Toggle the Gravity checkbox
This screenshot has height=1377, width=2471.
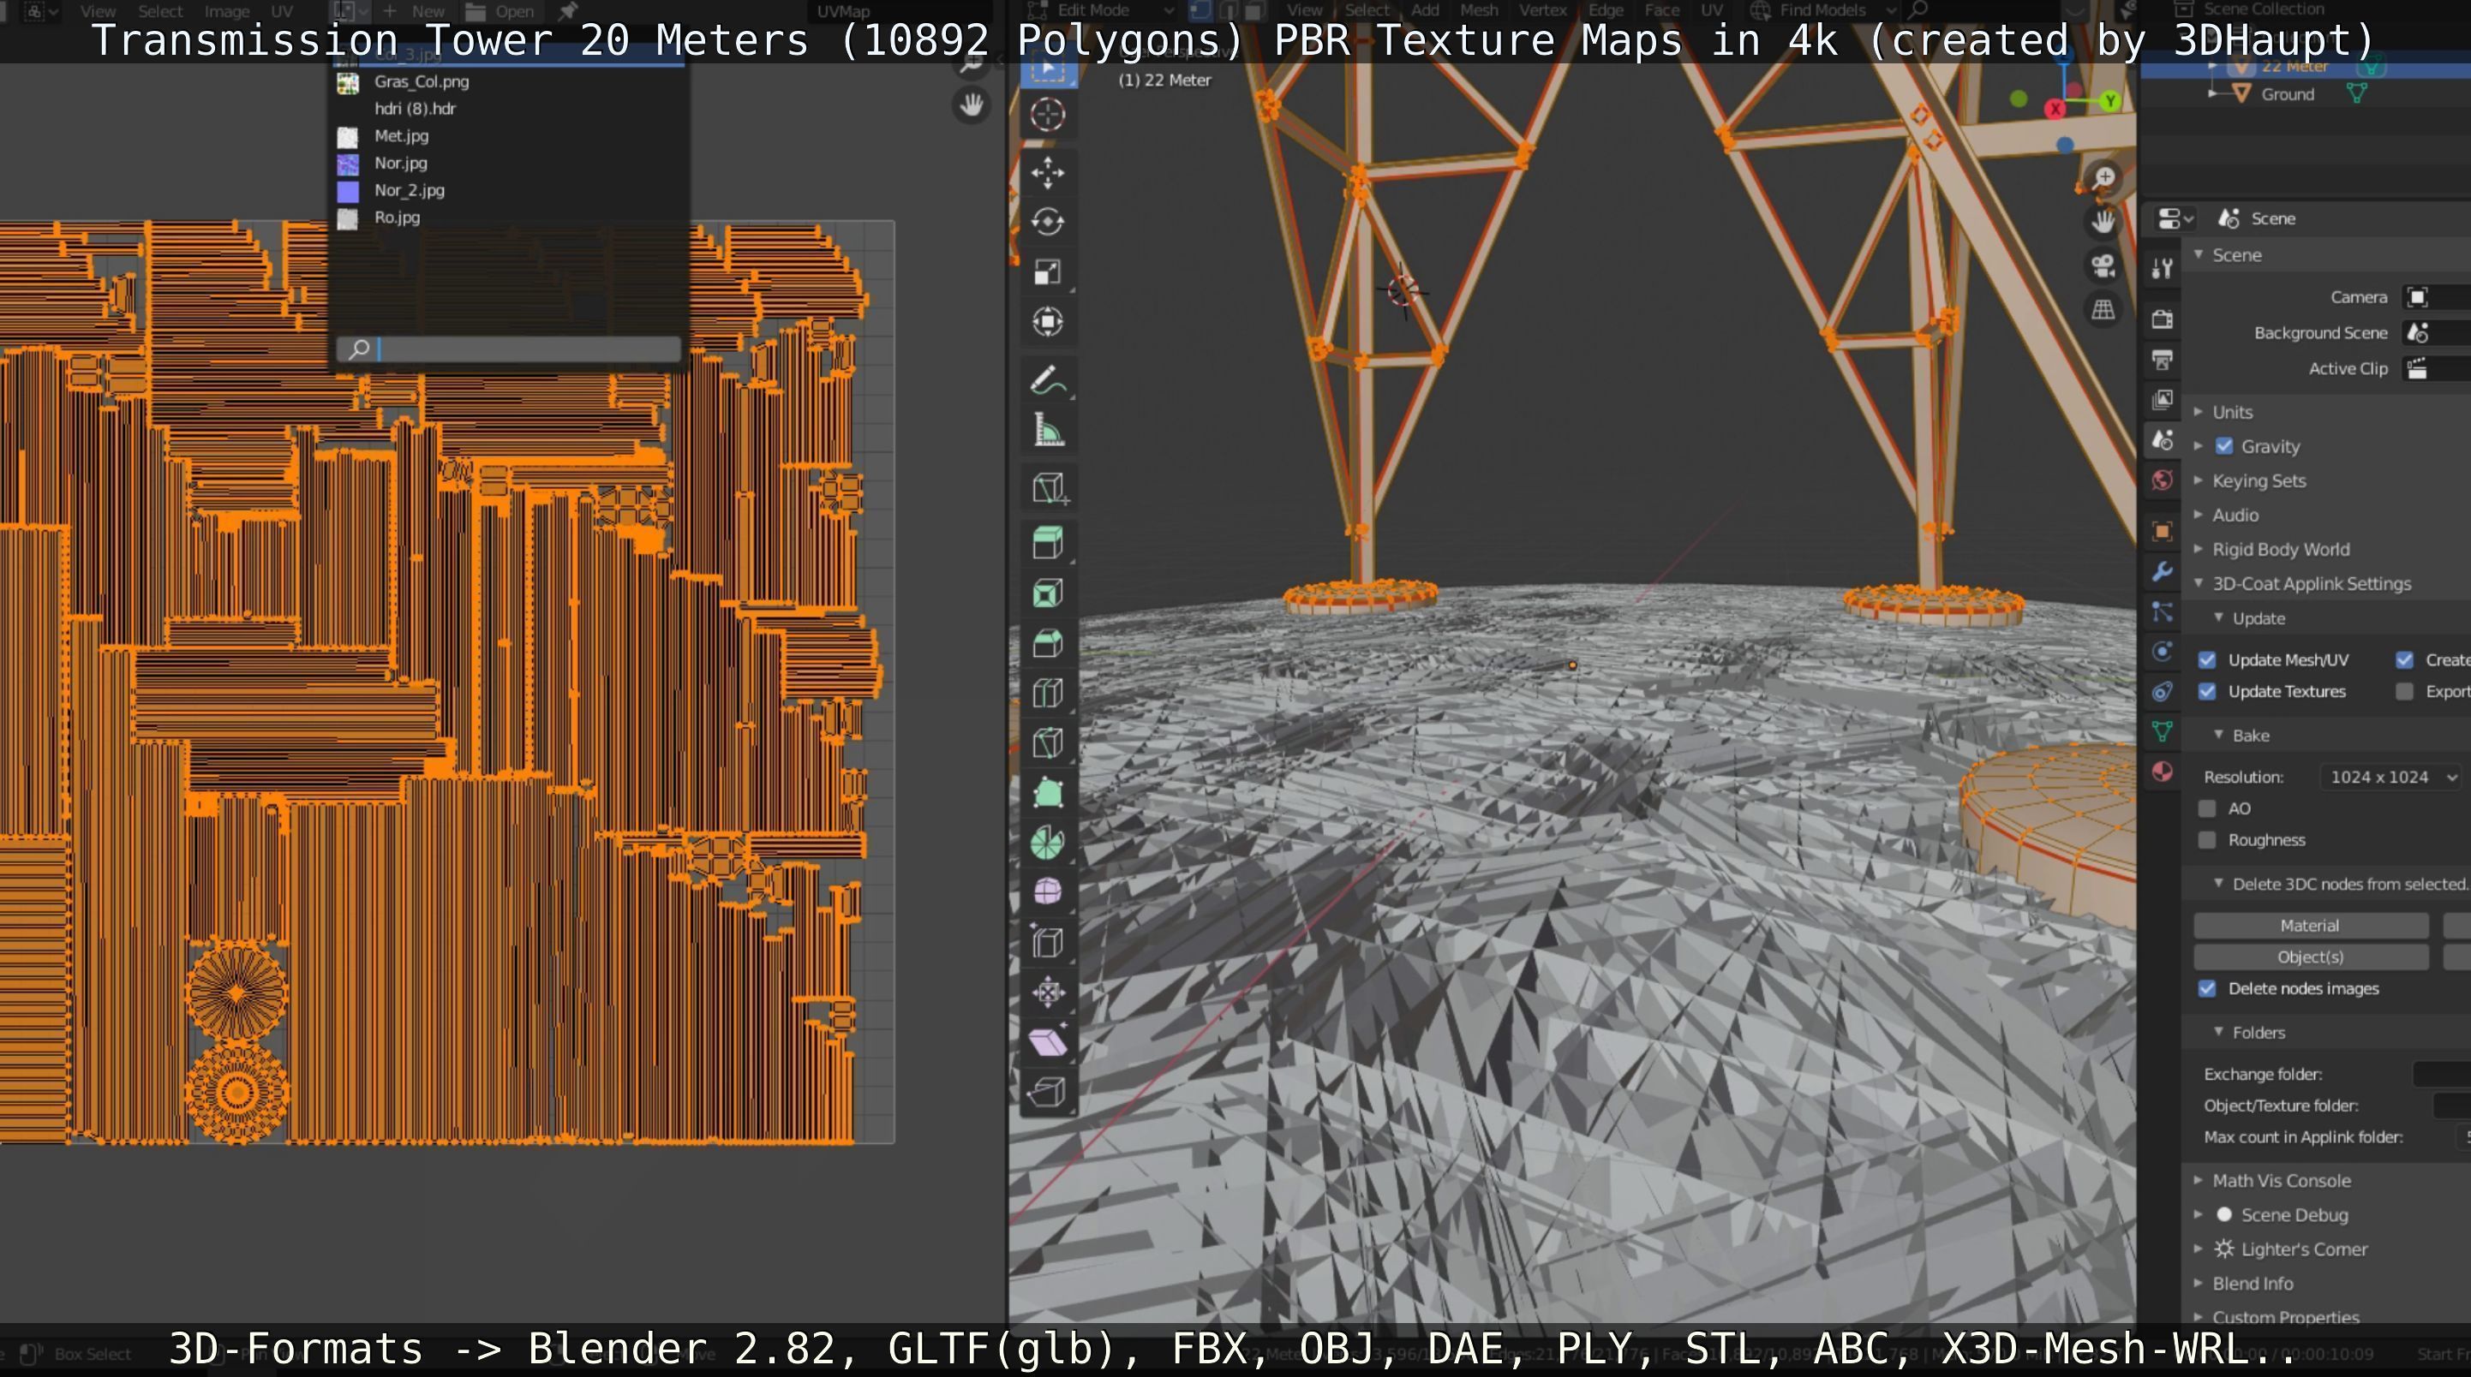click(x=2224, y=446)
